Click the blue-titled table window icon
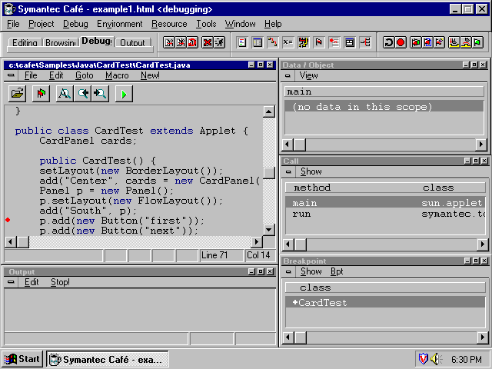The height and width of the screenshot is (369, 492). tap(258, 42)
